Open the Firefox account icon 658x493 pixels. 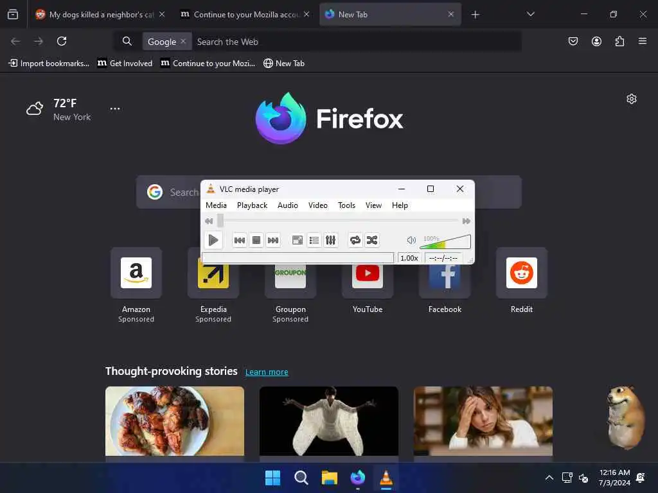click(596, 41)
